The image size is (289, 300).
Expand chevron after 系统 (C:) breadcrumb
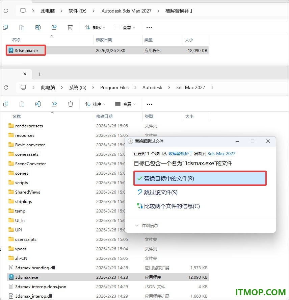coord(93,87)
